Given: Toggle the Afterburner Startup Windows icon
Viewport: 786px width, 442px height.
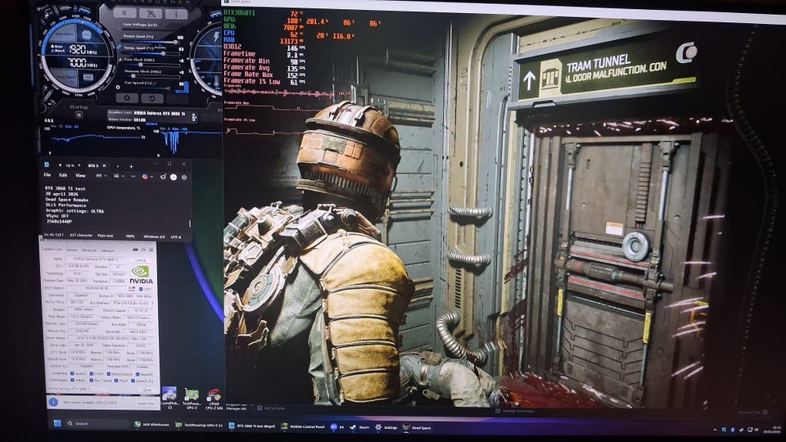Looking at the screenshot, I should [79, 115].
